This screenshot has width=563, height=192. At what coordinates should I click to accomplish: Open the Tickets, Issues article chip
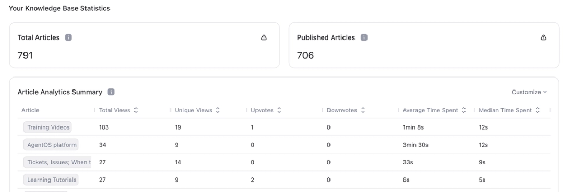click(x=57, y=162)
